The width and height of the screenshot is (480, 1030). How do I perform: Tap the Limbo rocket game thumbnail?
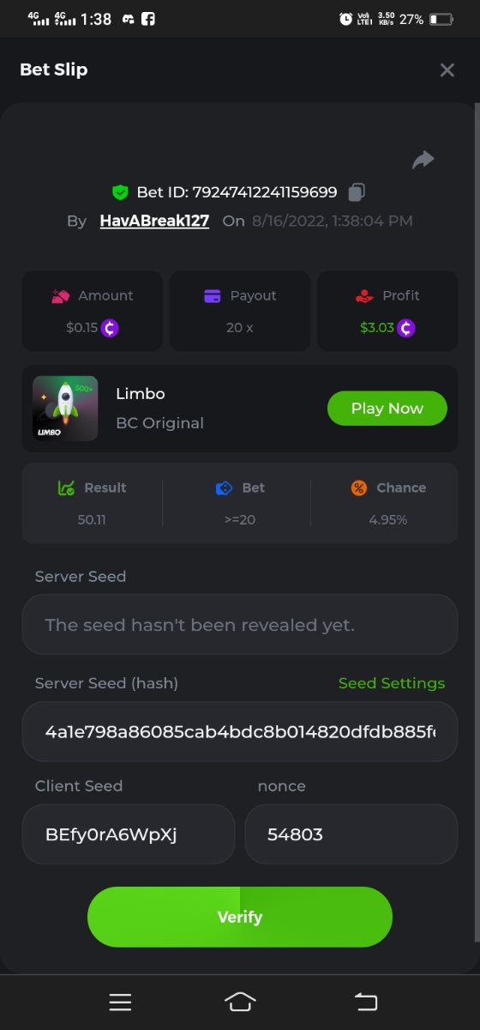point(65,409)
